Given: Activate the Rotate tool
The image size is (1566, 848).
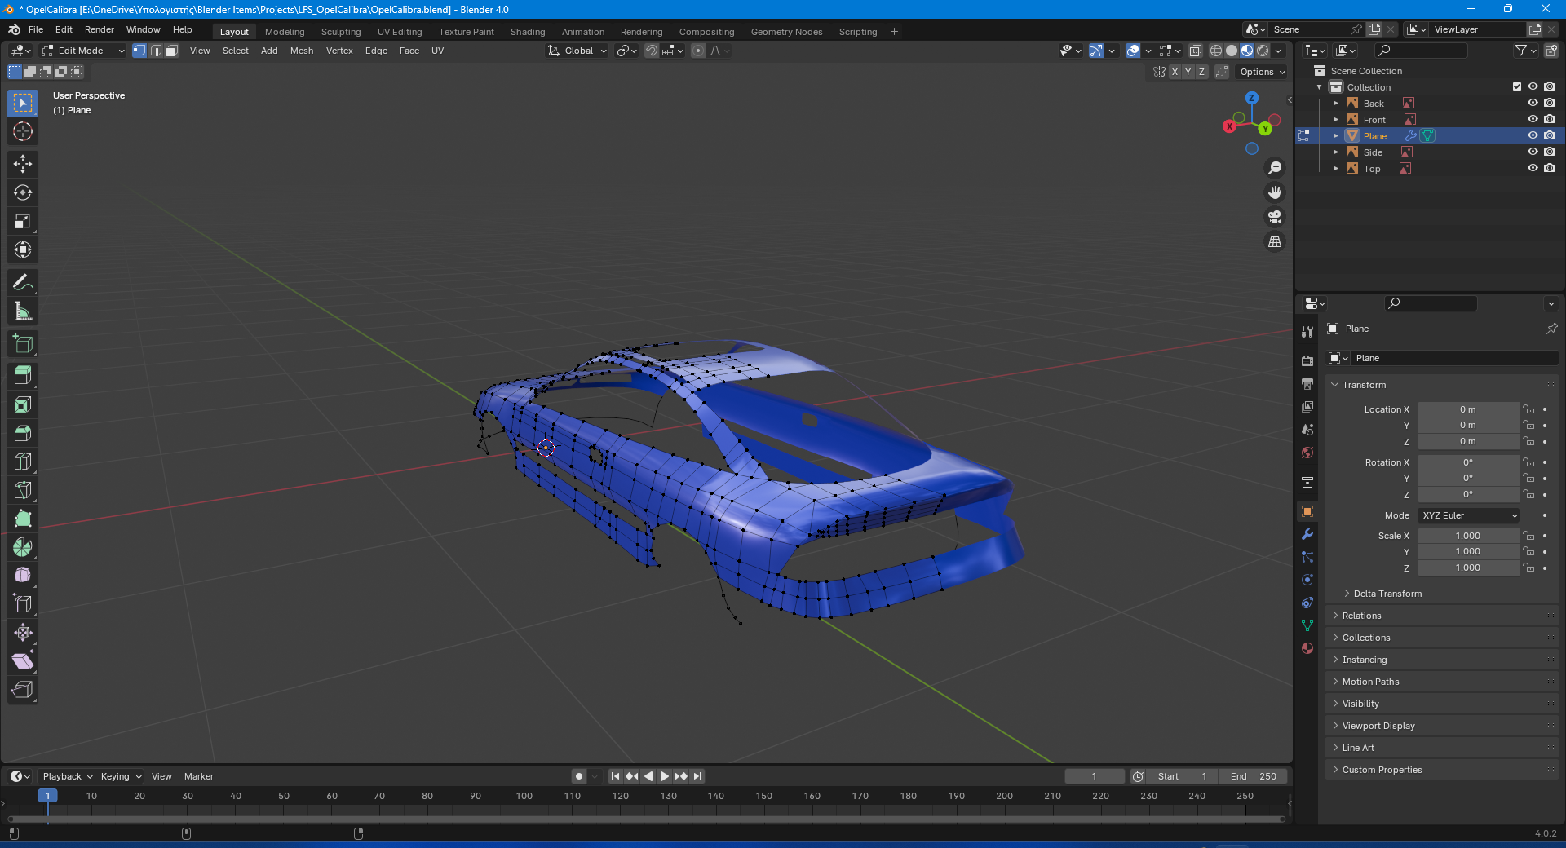Looking at the screenshot, I should (x=23, y=192).
